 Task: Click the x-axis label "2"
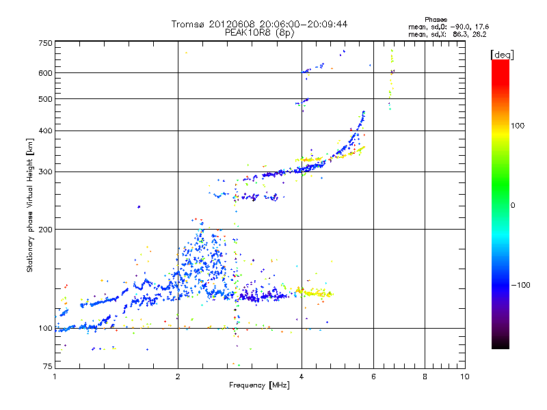178,377
